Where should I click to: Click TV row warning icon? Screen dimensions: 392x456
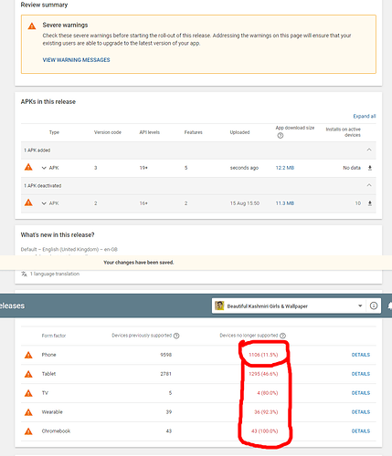point(28,393)
